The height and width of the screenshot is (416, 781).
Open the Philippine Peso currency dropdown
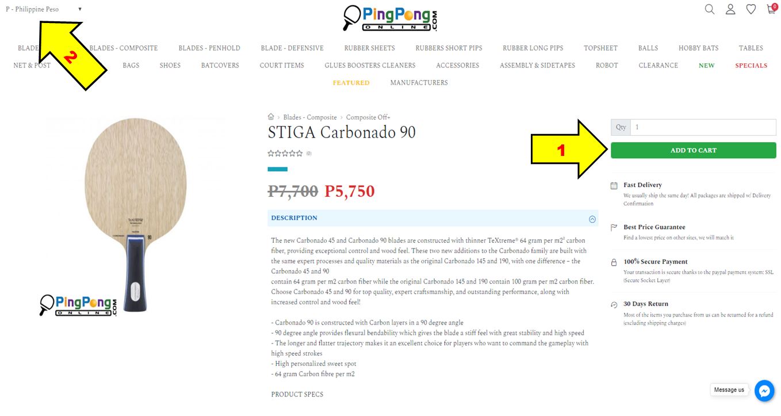coord(44,9)
